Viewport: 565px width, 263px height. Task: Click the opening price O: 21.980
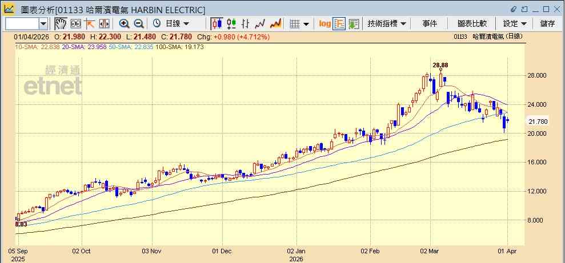[70, 37]
